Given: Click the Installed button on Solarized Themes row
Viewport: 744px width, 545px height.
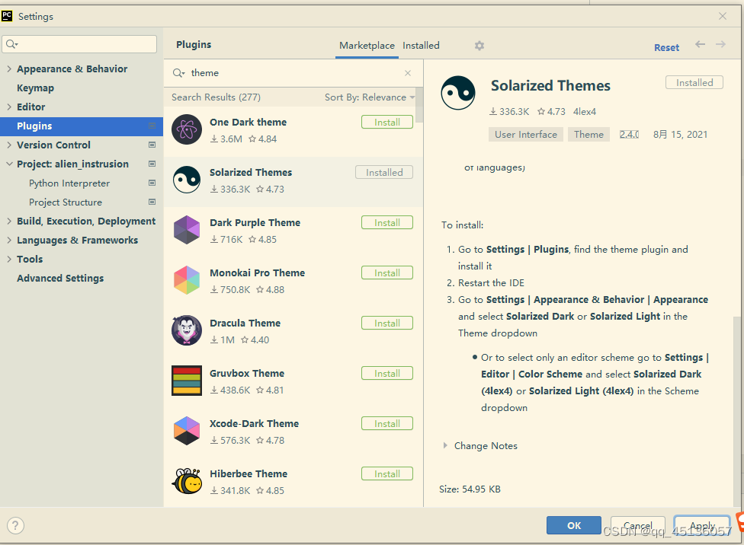Looking at the screenshot, I should click(384, 172).
